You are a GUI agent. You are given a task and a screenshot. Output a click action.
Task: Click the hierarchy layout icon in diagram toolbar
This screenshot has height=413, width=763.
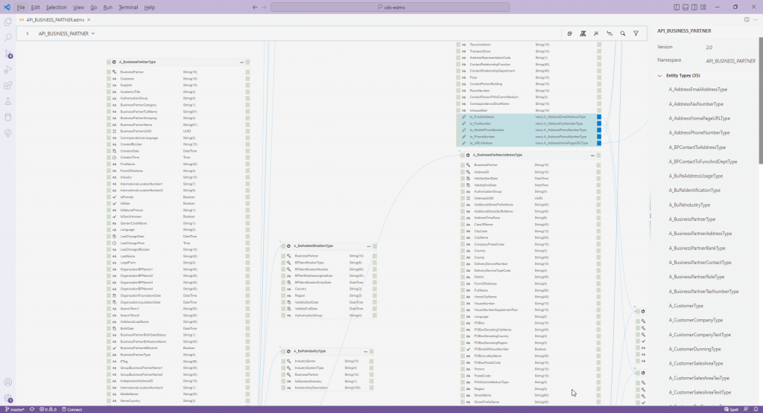click(x=583, y=33)
